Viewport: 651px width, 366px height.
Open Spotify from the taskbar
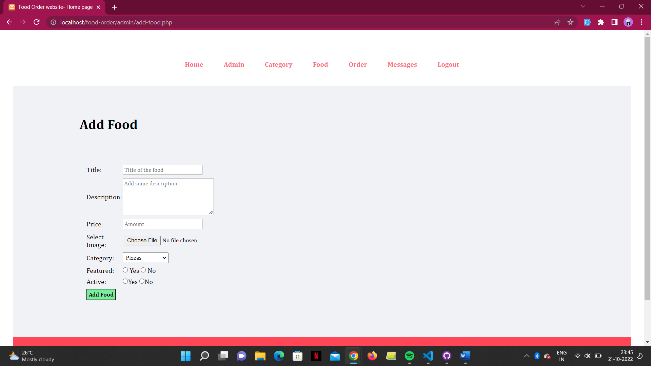pyautogui.click(x=409, y=356)
